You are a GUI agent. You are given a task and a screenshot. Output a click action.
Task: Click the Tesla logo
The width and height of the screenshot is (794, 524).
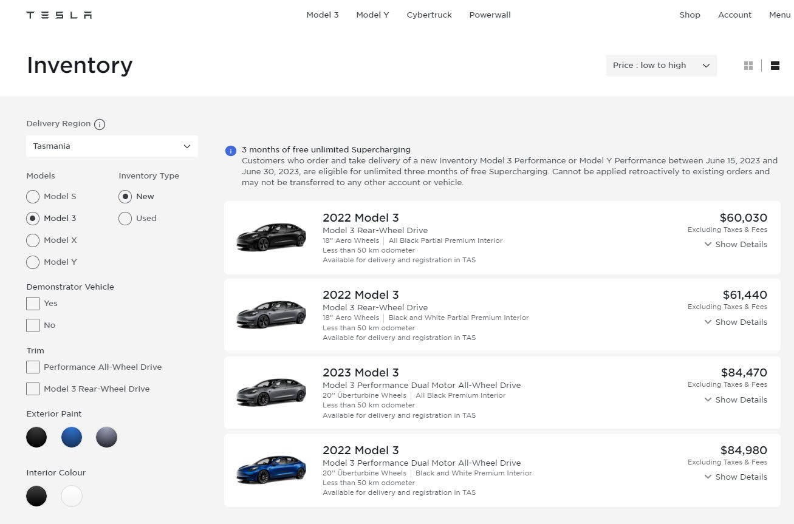58,14
